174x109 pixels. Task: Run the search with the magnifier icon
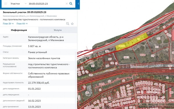tap(71, 4)
